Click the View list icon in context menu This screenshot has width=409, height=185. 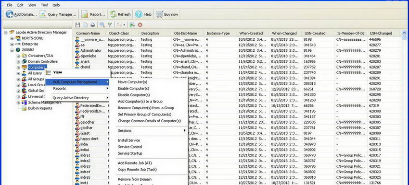click(x=48, y=73)
